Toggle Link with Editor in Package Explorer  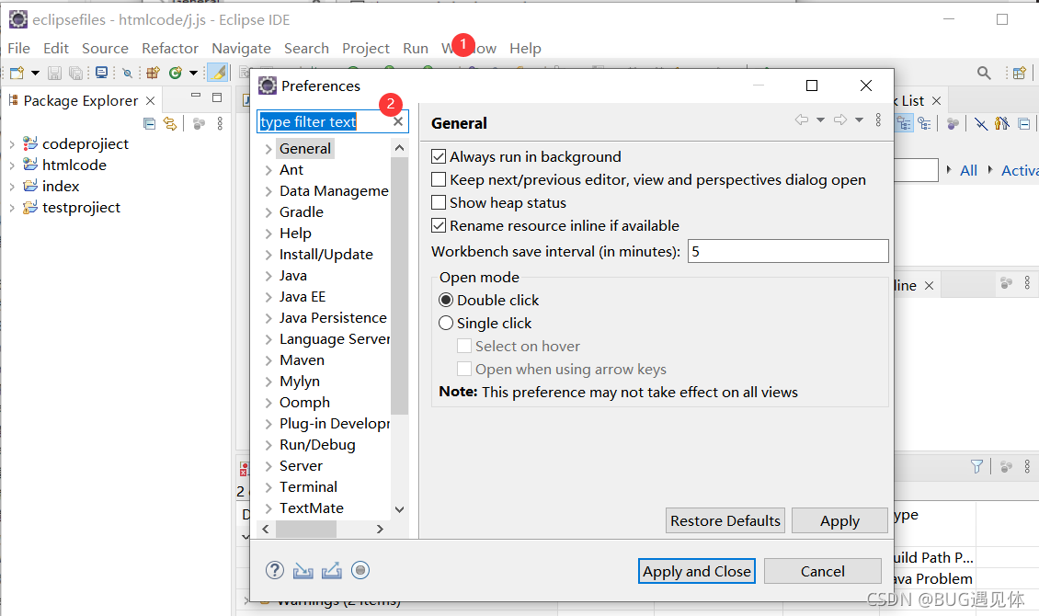point(170,123)
